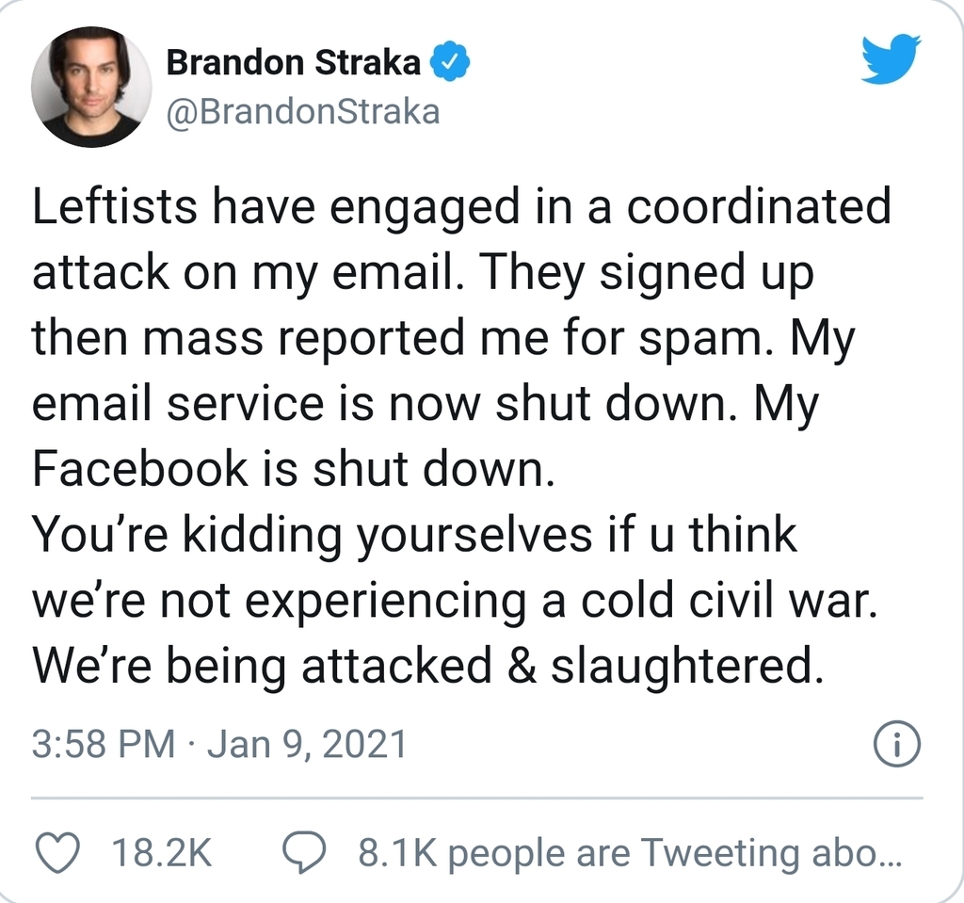Image resolution: width=964 pixels, height=903 pixels.
Task: Click the blue verified badge
Action: [x=451, y=64]
